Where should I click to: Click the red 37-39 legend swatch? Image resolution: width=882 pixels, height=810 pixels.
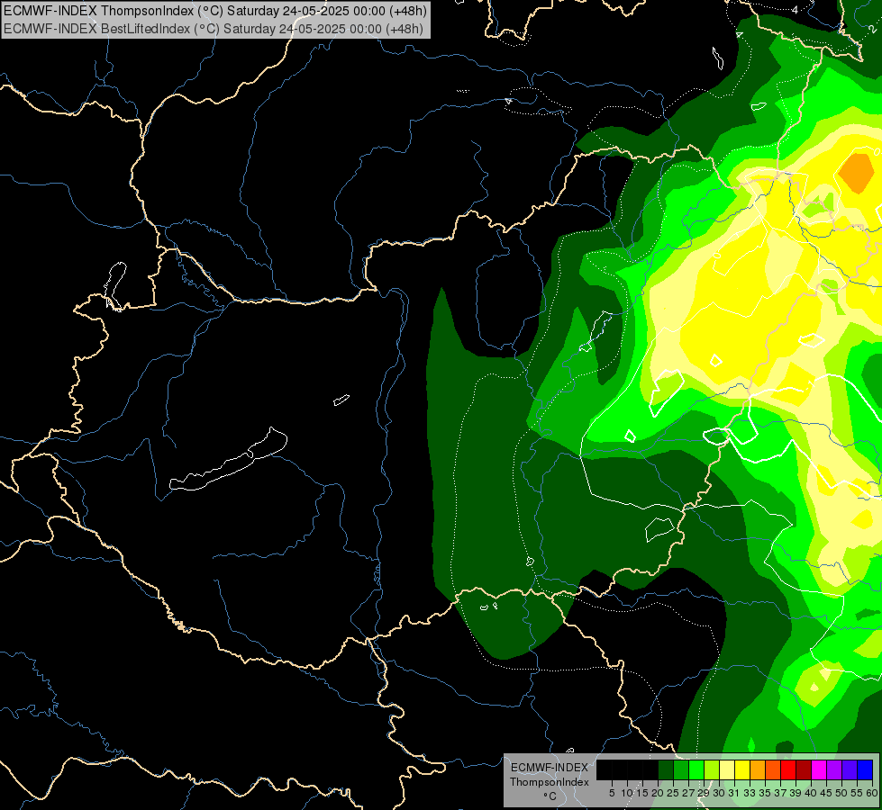788,769
